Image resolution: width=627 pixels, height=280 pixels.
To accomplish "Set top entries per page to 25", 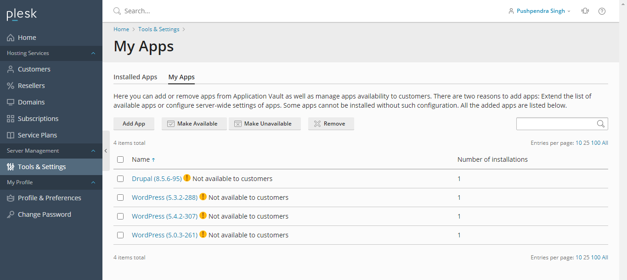I will coord(586,143).
